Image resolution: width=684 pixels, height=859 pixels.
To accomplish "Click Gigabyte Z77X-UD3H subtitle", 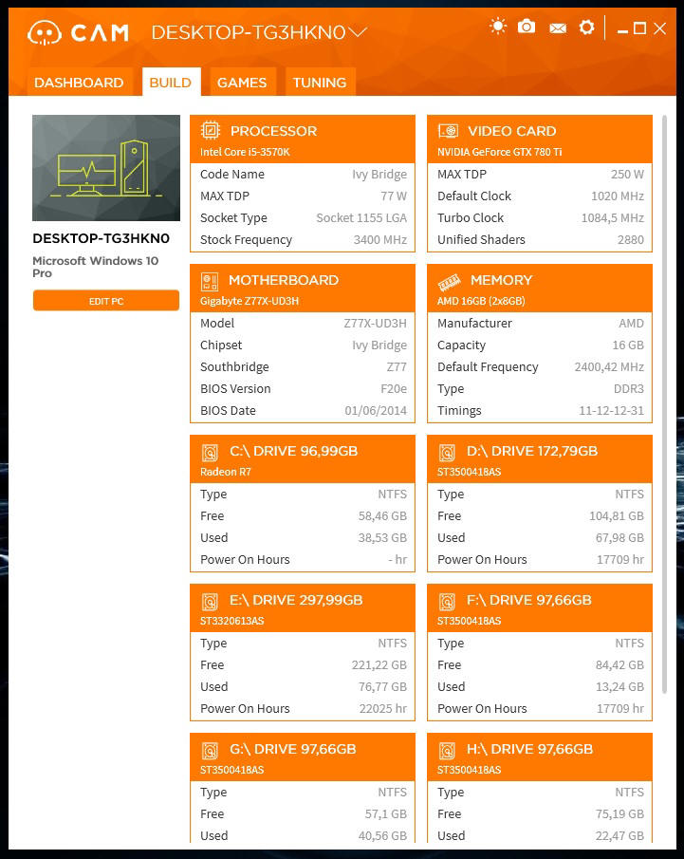I will click(x=250, y=301).
